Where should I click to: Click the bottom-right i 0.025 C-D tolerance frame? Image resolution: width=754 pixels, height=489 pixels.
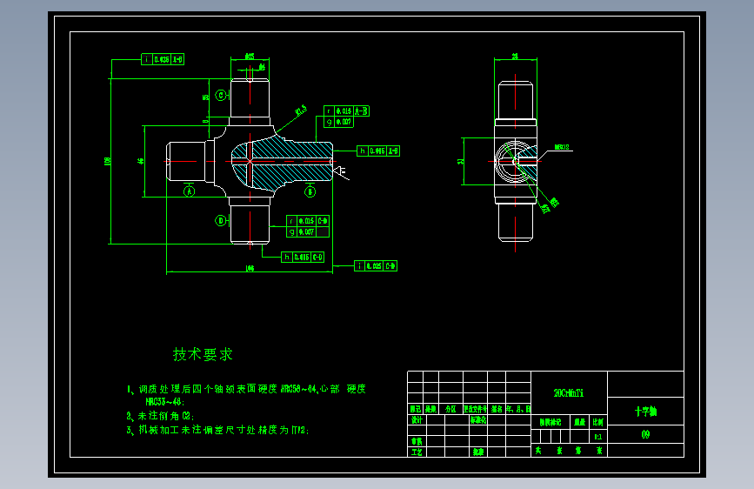(x=376, y=265)
